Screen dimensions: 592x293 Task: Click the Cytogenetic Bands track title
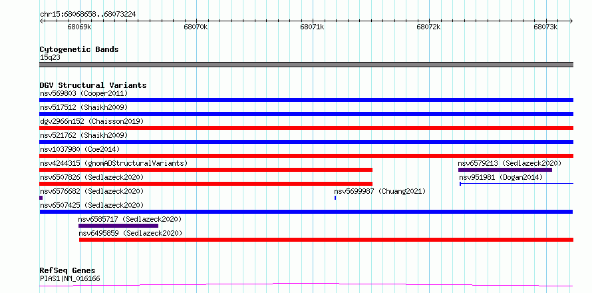(79, 49)
